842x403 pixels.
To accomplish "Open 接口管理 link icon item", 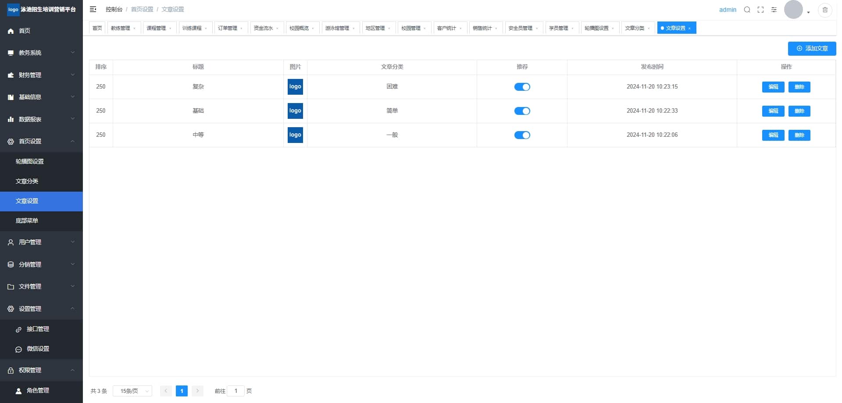I will tap(41, 329).
